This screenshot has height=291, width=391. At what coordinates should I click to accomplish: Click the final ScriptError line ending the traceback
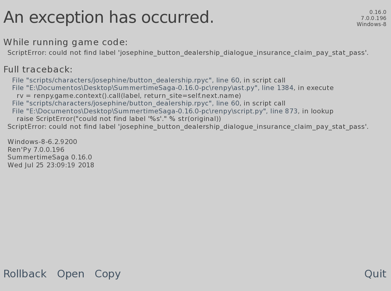click(x=188, y=127)
